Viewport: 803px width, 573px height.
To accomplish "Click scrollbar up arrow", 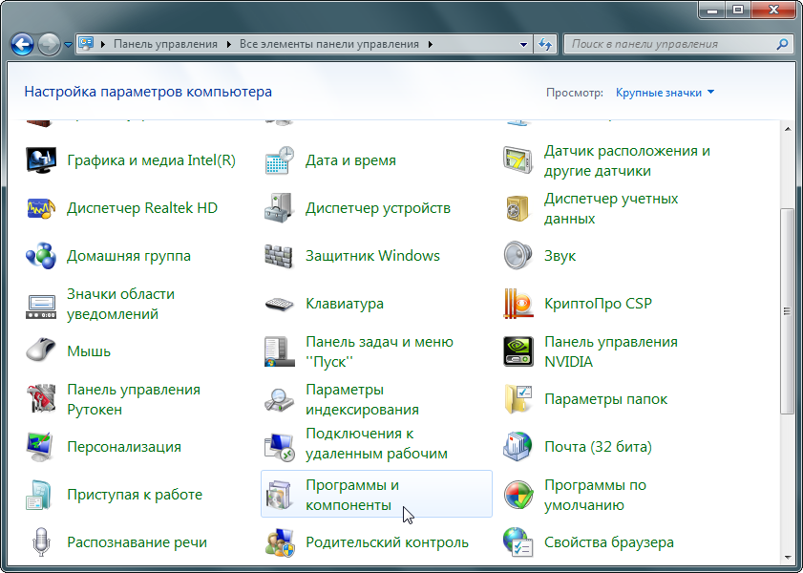I will pos(788,129).
